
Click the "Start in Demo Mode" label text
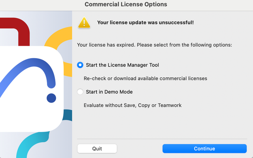click(x=109, y=92)
